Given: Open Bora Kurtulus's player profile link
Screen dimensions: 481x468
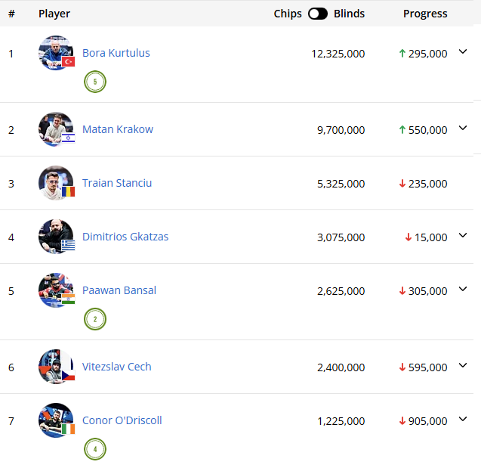Looking at the screenshot, I should pos(116,53).
